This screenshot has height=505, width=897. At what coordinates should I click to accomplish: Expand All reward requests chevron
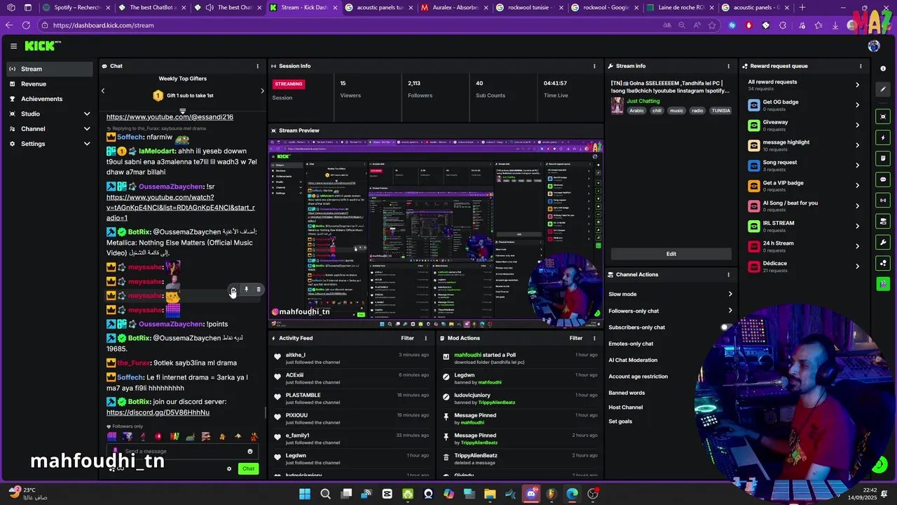tap(857, 85)
